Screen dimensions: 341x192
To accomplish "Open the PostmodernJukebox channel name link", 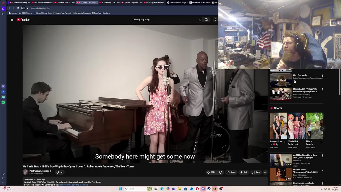I will (39, 171).
